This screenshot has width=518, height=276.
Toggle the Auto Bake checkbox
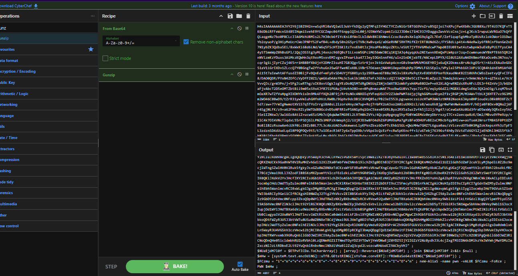(x=240, y=264)
